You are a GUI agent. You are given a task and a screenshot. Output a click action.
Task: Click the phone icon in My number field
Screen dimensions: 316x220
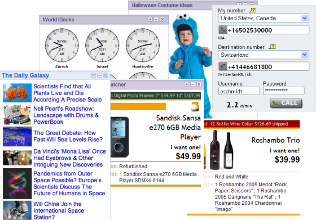tap(223, 30)
